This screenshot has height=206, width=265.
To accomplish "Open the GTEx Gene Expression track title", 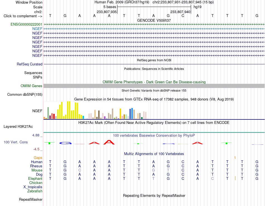I will tap(154, 99).
